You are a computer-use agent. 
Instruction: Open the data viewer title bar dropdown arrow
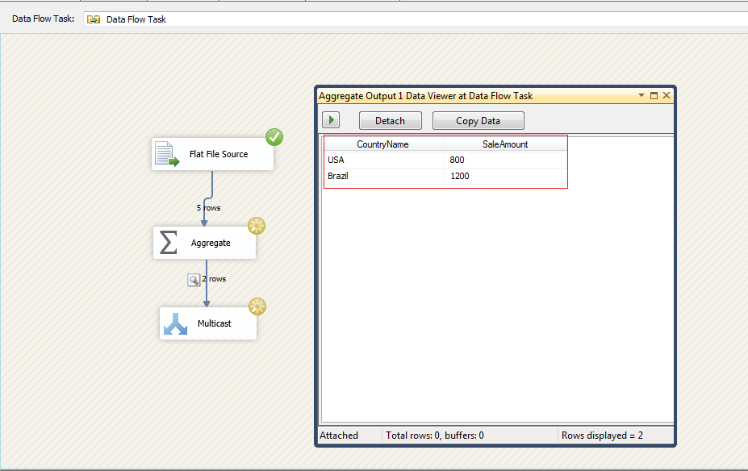(641, 95)
